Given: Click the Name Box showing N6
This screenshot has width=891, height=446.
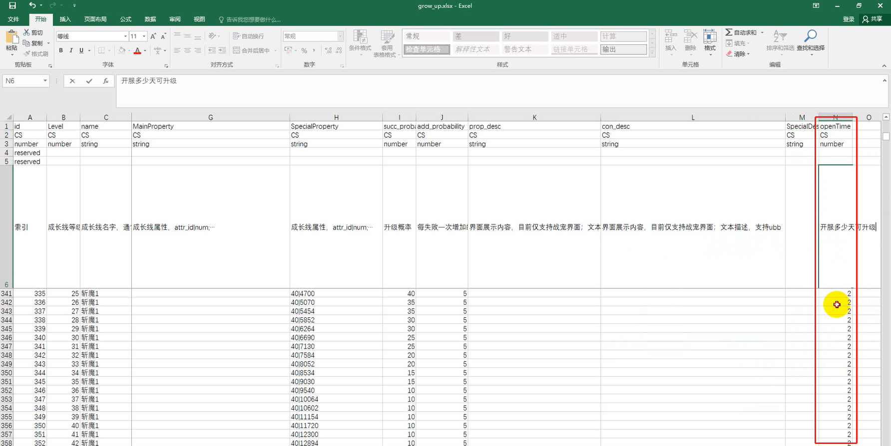Looking at the screenshot, I should coord(22,81).
